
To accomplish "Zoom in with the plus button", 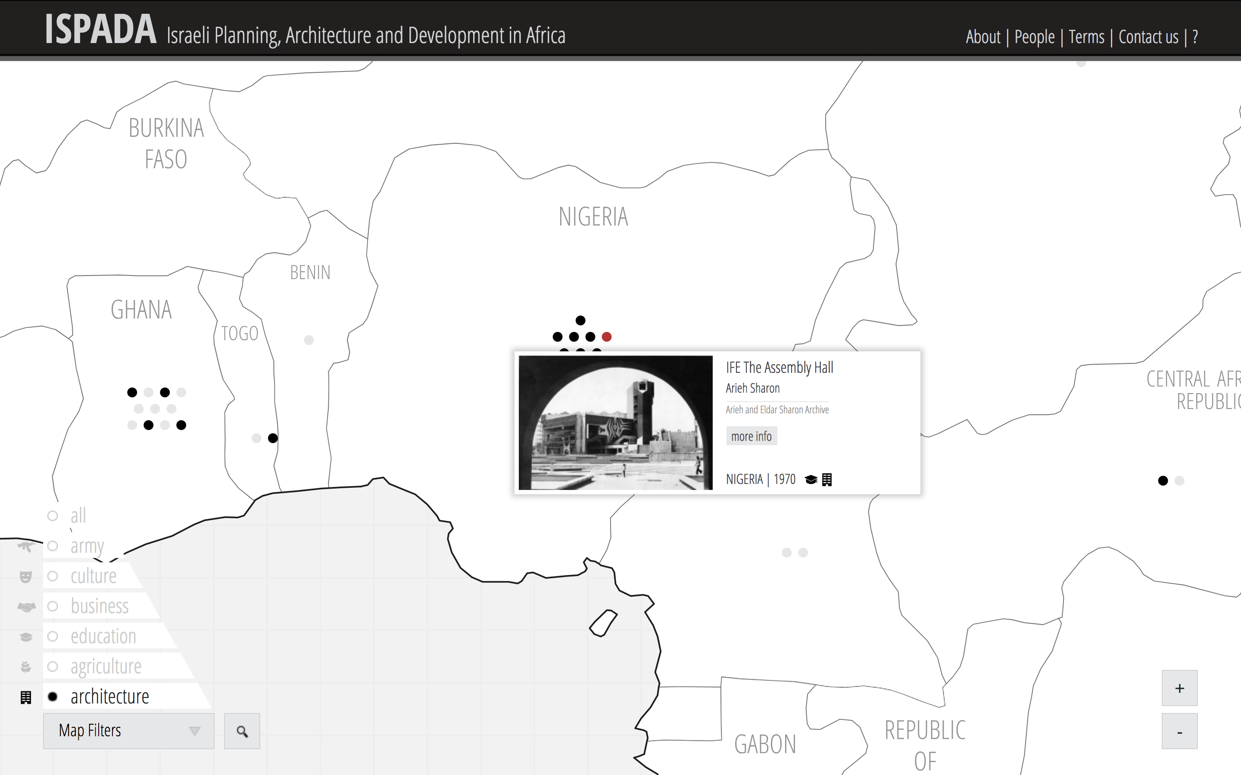I will tap(1179, 688).
